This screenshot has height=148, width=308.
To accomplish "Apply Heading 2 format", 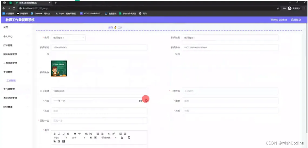I will [x=91, y=134].
